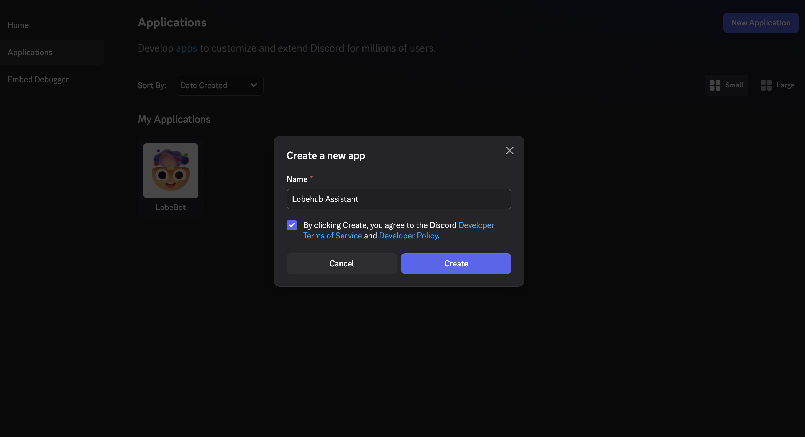
Task: Open the Home sidebar item
Action: coord(18,25)
